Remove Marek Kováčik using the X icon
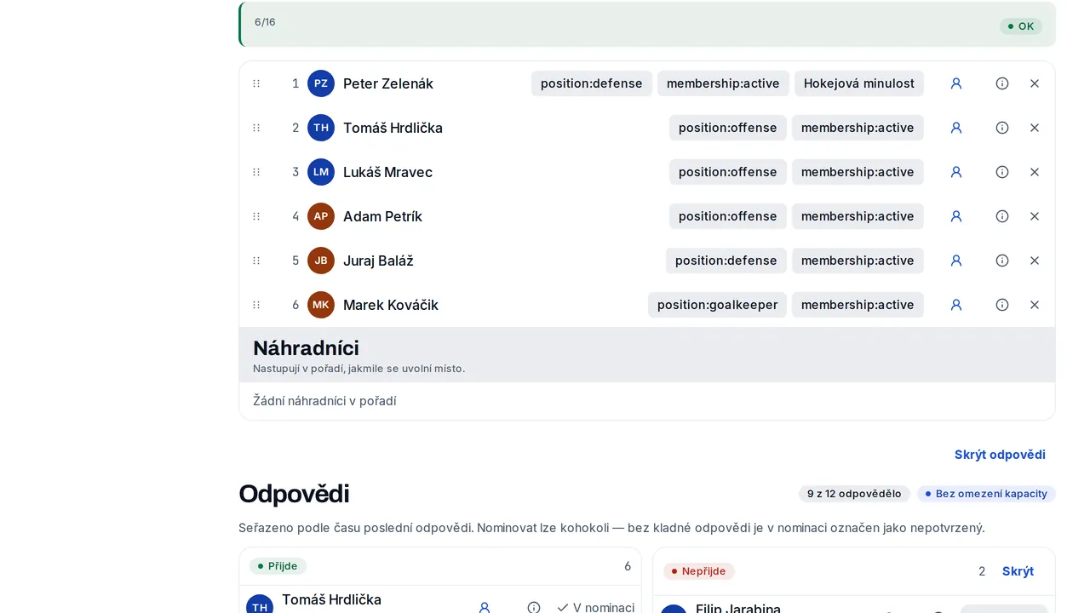Viewport: 1090px width, 613px height. point(1035,305)
